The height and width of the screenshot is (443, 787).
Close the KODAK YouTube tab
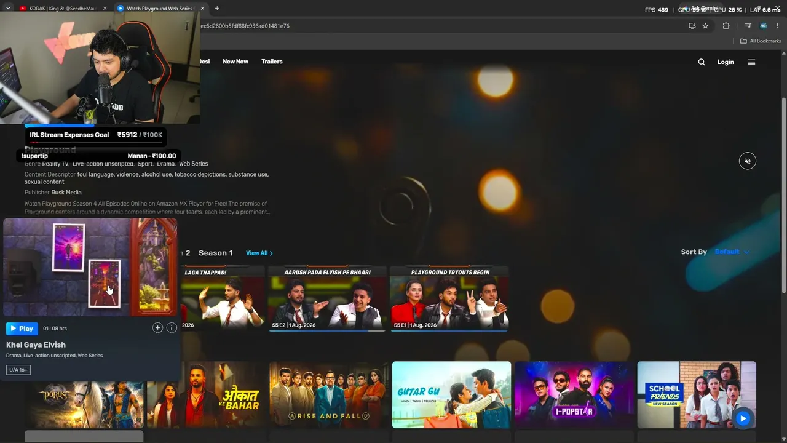pos(105,9)
